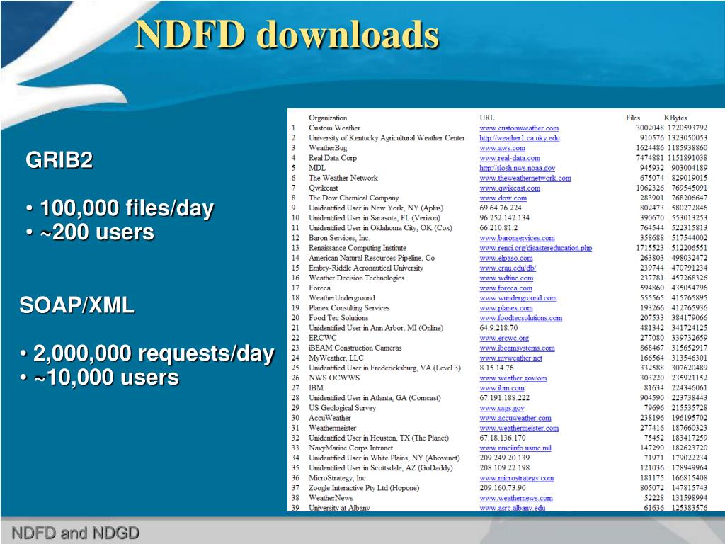Click 'Zoogle Interactive Pty Ltd (Hopone)' entry
Image resolution: width=725 pixels, height=544 pixels.
tap(364, 488)
